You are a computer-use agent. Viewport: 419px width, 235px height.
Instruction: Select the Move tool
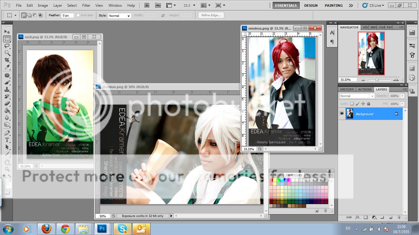7,32
